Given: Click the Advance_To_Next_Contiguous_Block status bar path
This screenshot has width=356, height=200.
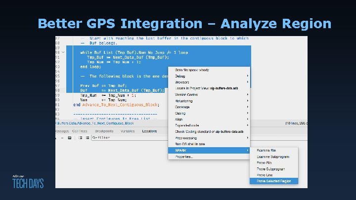Looking at the screenshot, I should click(x=94, y=123).
